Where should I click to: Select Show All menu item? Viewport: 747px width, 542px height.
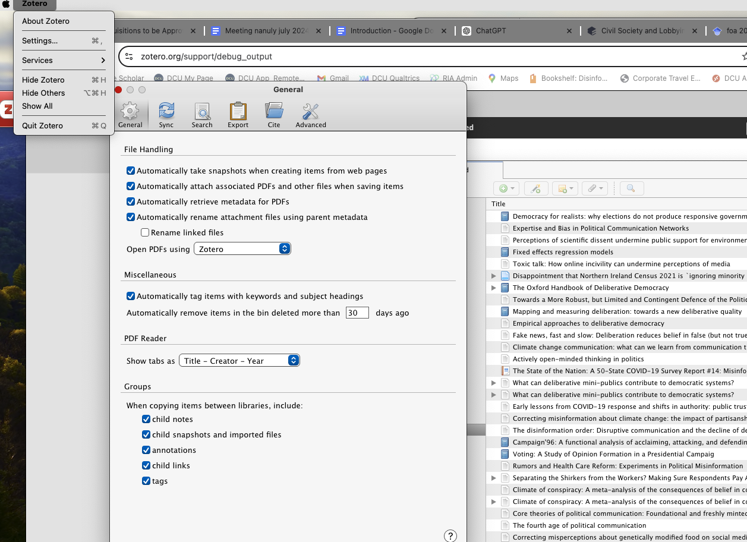point(64,106)
